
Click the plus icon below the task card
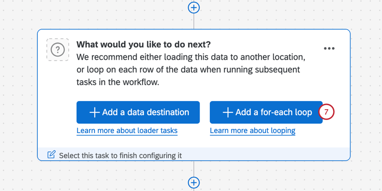pyautogui.click(x=194, y=182)
